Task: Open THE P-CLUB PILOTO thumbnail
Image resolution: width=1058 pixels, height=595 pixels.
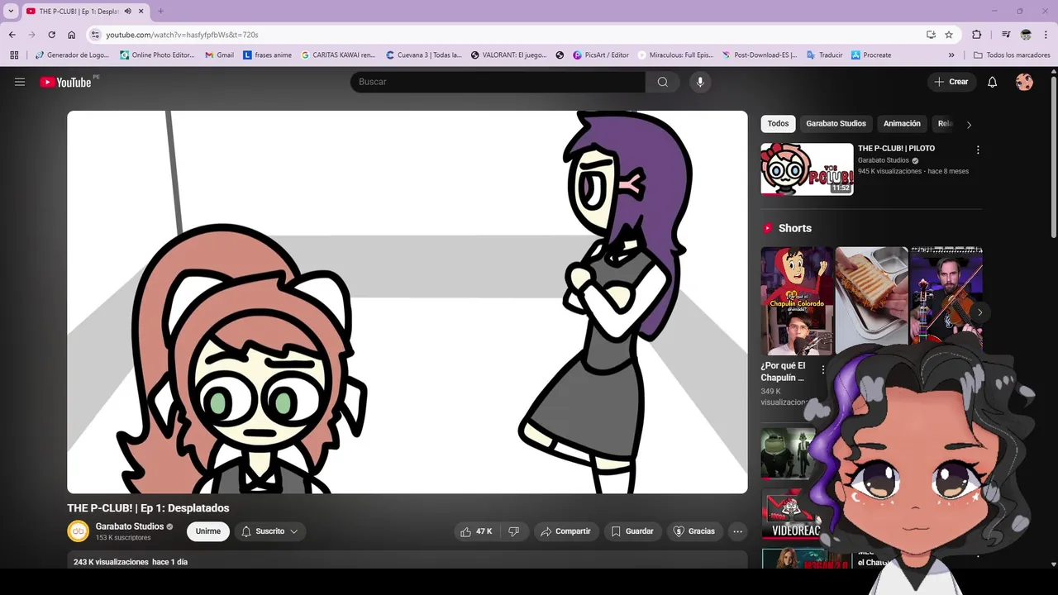Action: click(x=807, y=169)
